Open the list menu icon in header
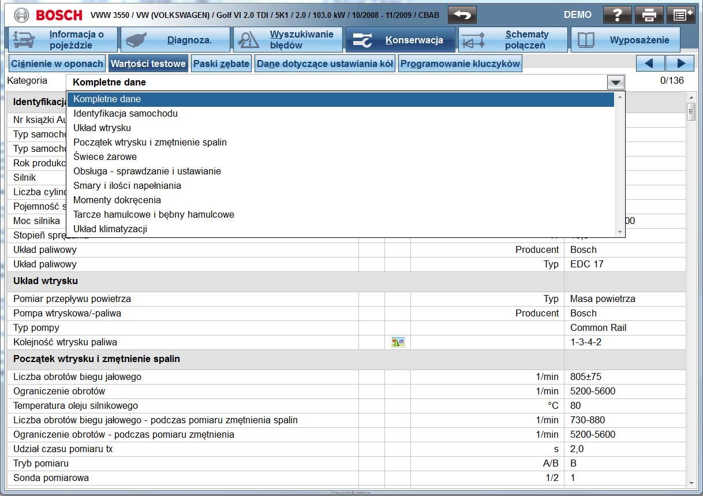Screen dimensions: 703x496 [x=681, y=14]
